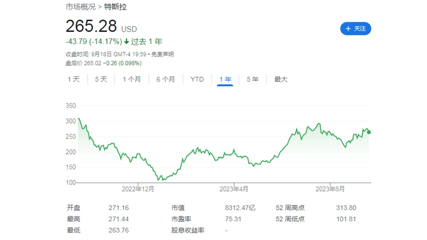Select the 最大 time range tab
The image size is (427, 240).
[281, 80]
